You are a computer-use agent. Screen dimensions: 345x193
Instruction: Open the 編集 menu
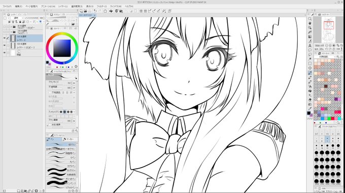coord(18,7)
